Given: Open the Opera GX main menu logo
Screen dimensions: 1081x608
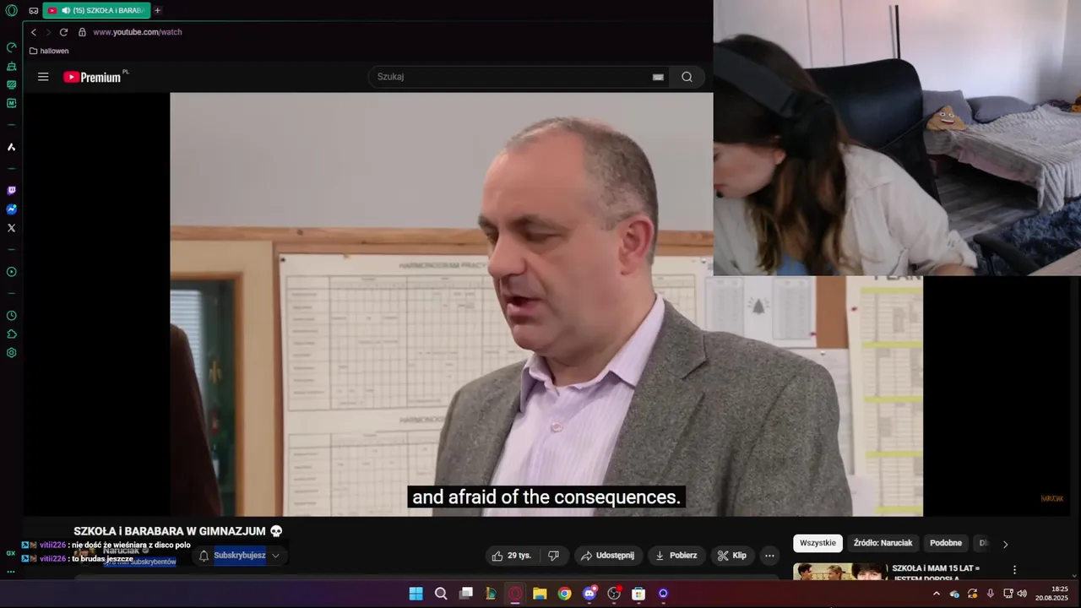Looking at the screenshot, I should click(x=11, y=10).
